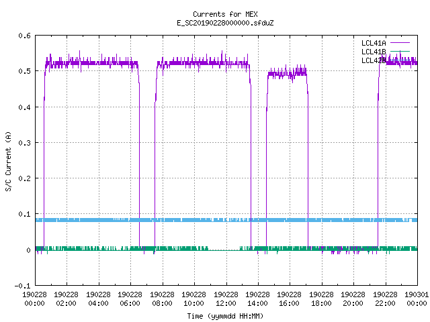Click the lower purple plateau around 16:00

click(287, 73)
